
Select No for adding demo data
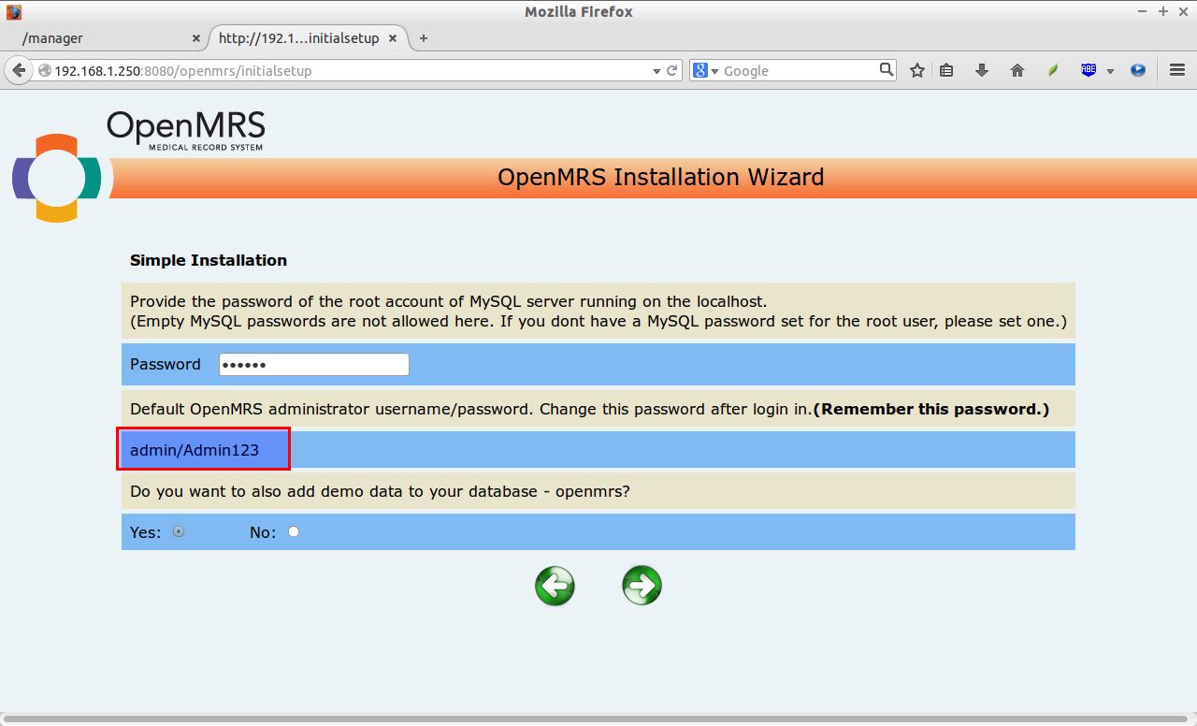[x=294, y=531]
